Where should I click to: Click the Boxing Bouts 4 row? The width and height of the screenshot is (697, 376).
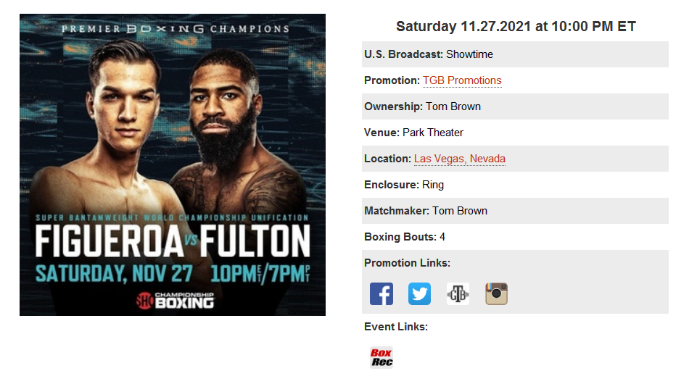[515, 237]
